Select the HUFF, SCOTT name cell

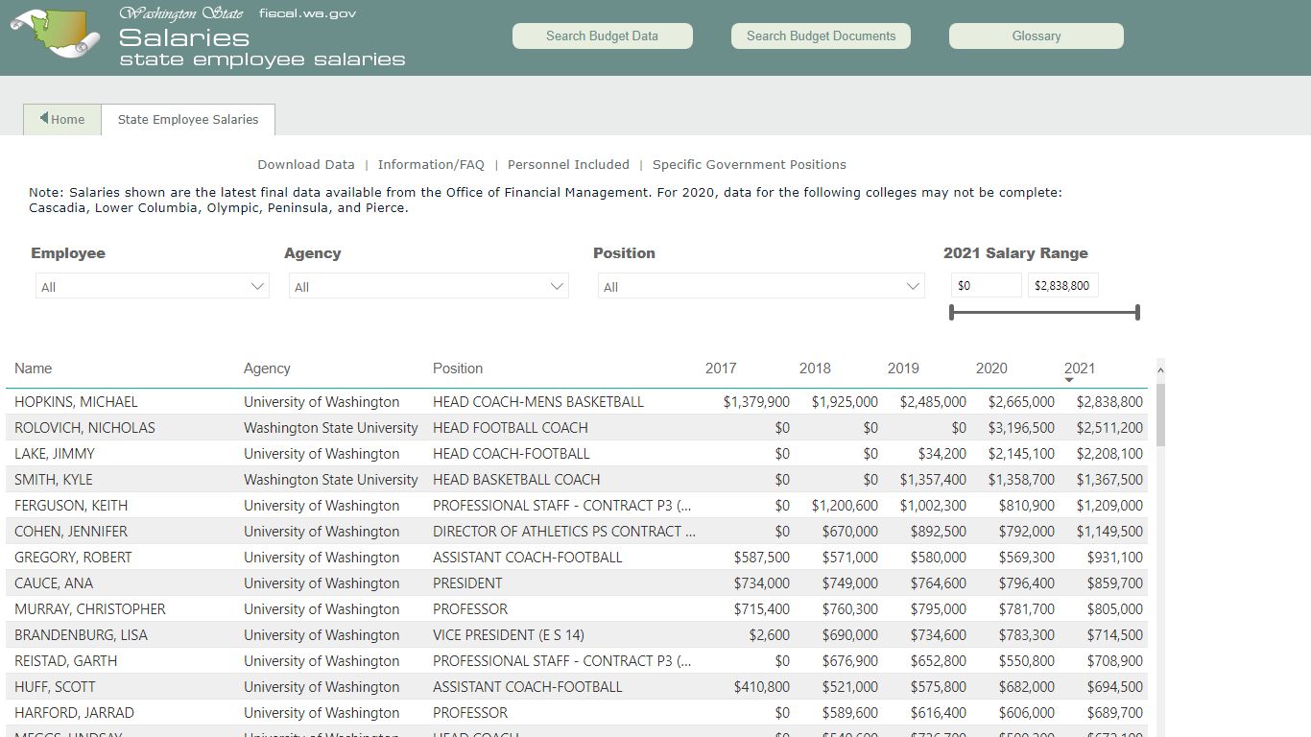[x=55, y=687]
